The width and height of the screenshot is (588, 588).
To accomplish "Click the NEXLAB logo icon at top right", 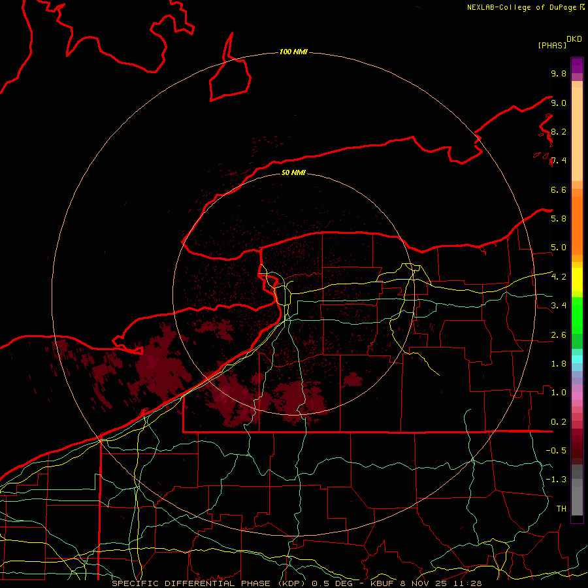I will 582,7.
